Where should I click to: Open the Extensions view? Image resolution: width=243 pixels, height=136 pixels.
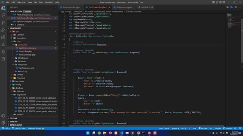pyautogui.click(x=3, y=37)
